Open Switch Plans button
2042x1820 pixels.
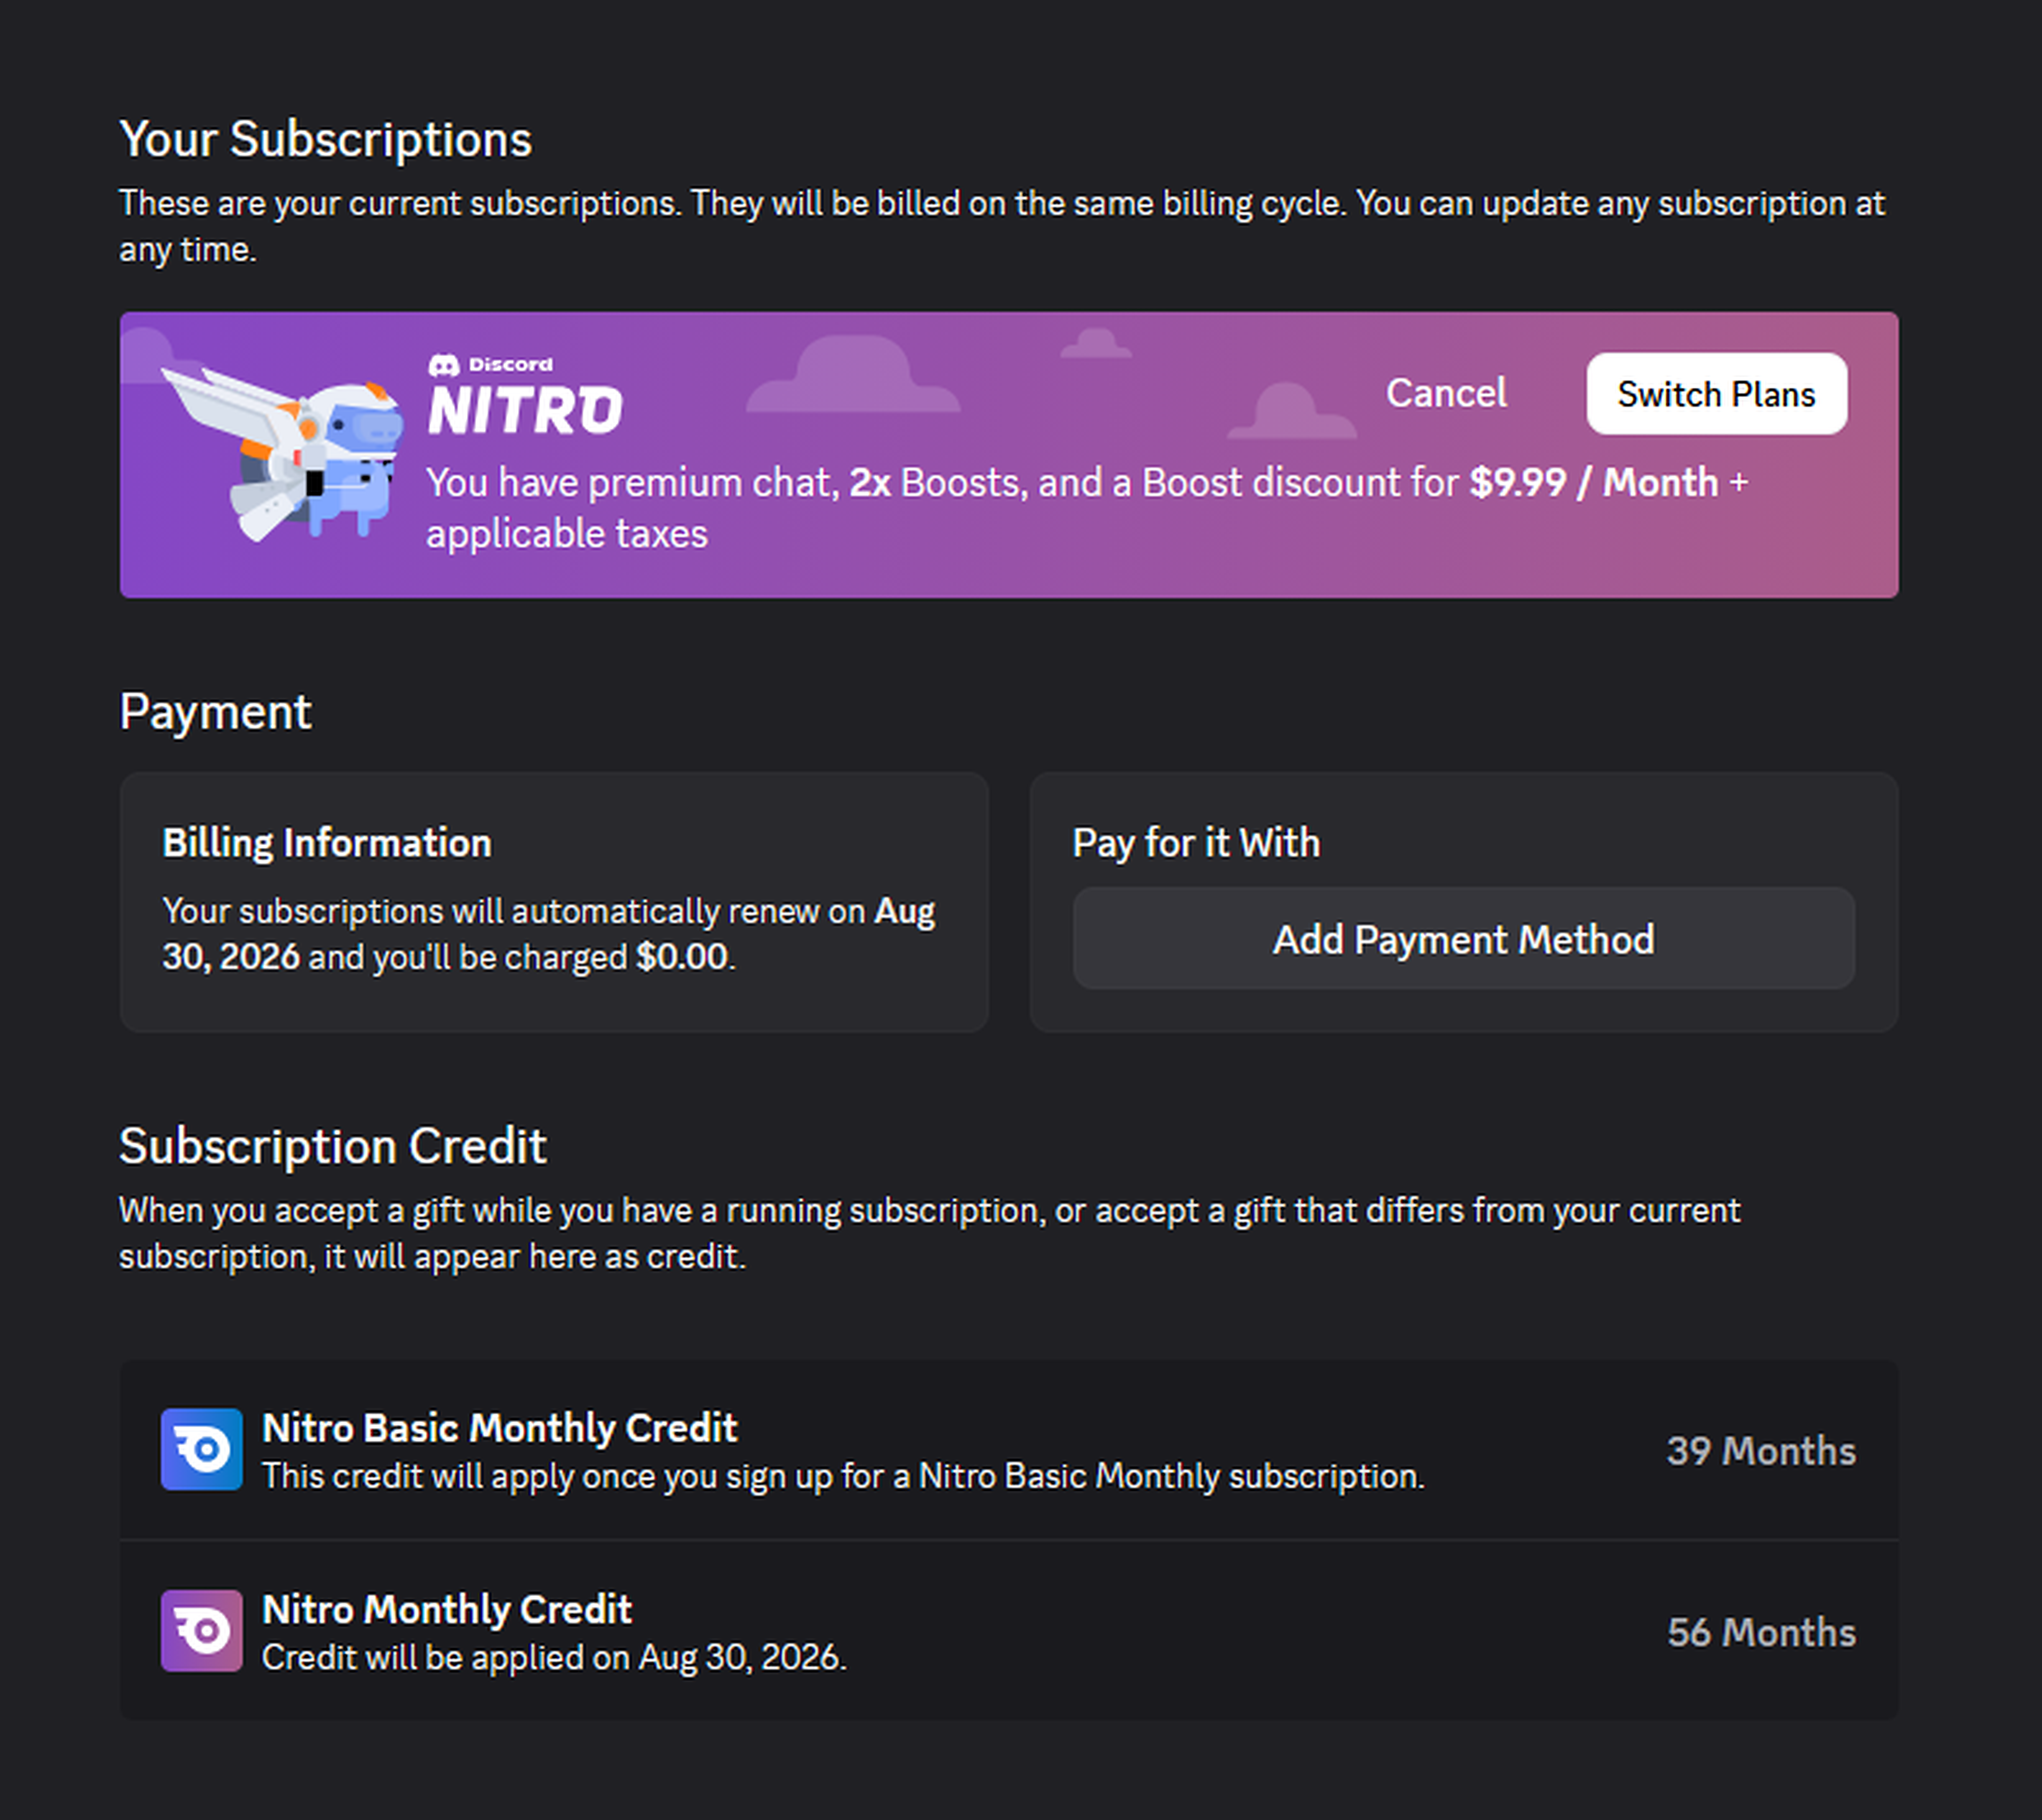click(1716, 393)
